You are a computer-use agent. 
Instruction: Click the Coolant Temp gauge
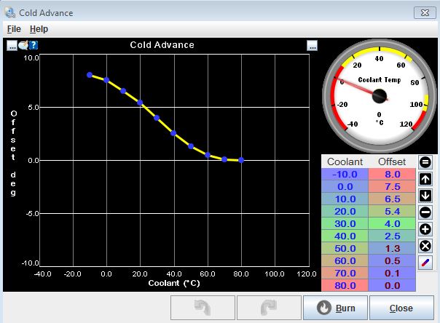pyautogui.click(x=379, y=95)
